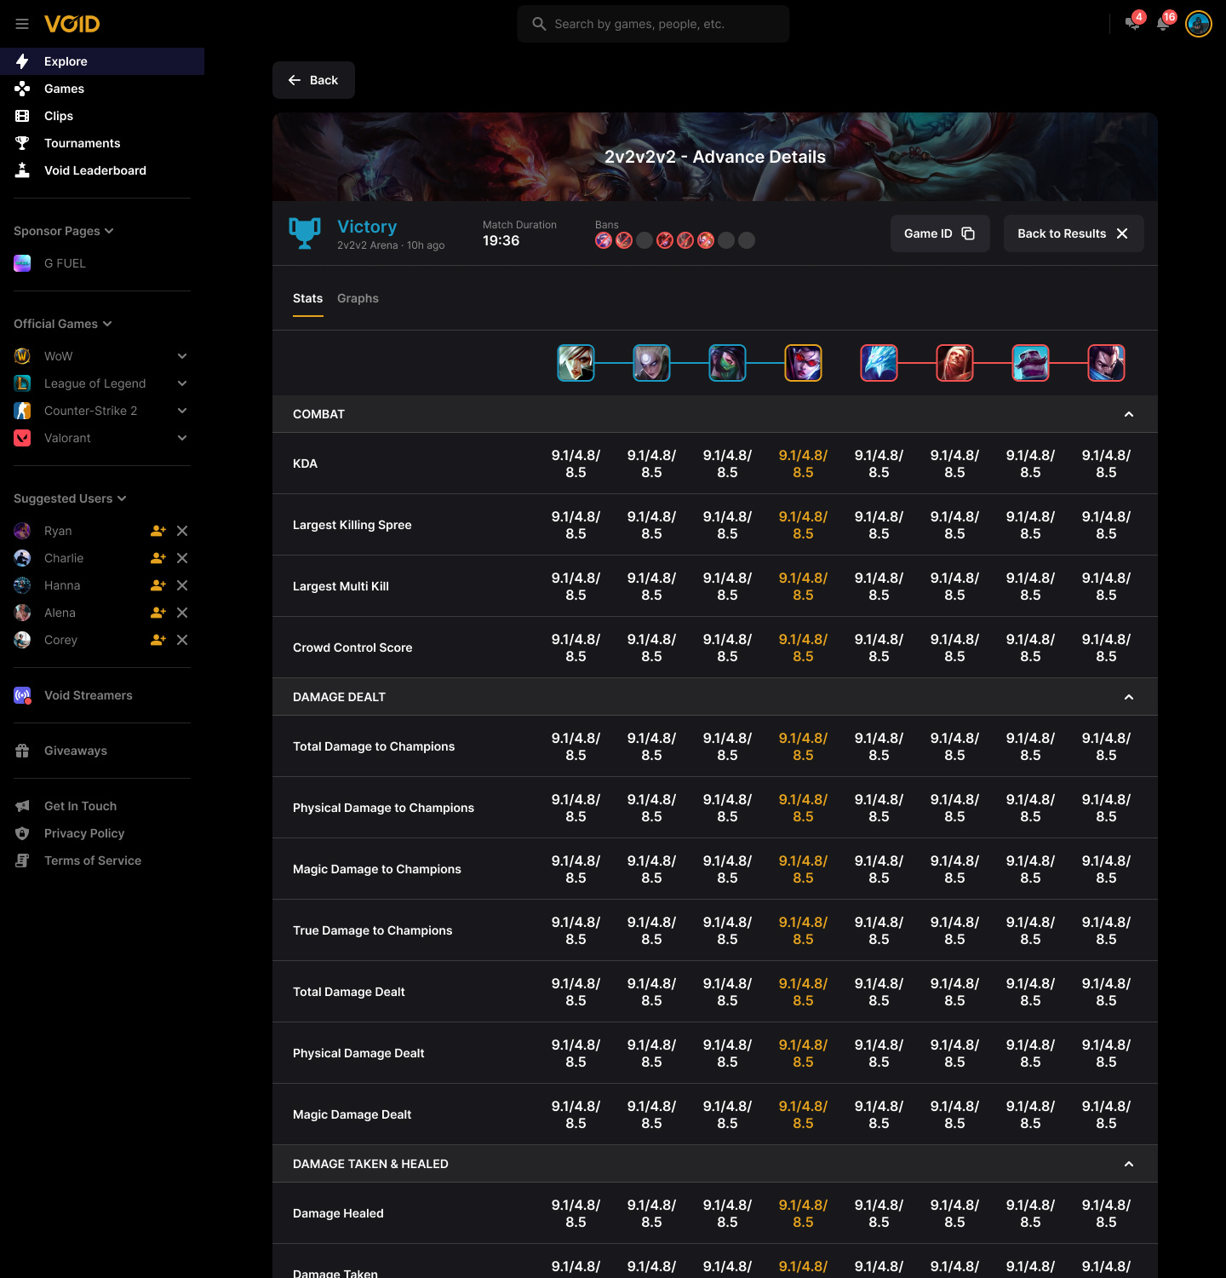The width and height of the screenshot is (1226, 1278).
Task: Add Ryan as friend via the add-user icon
Action: (x=158, y=531)
